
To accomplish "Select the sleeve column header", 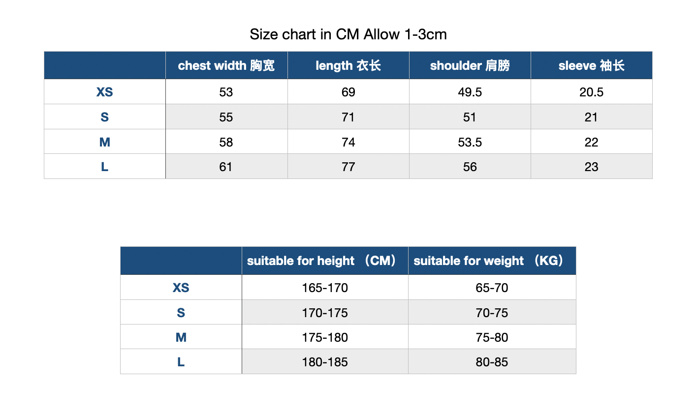I will point(591,65).
